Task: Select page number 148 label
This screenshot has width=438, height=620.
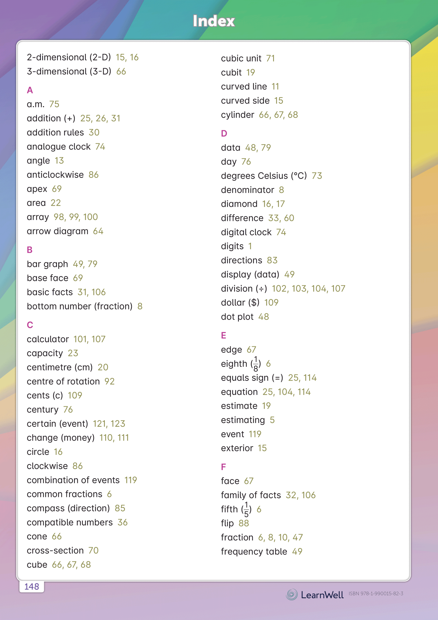Action: tap(32, 587)
